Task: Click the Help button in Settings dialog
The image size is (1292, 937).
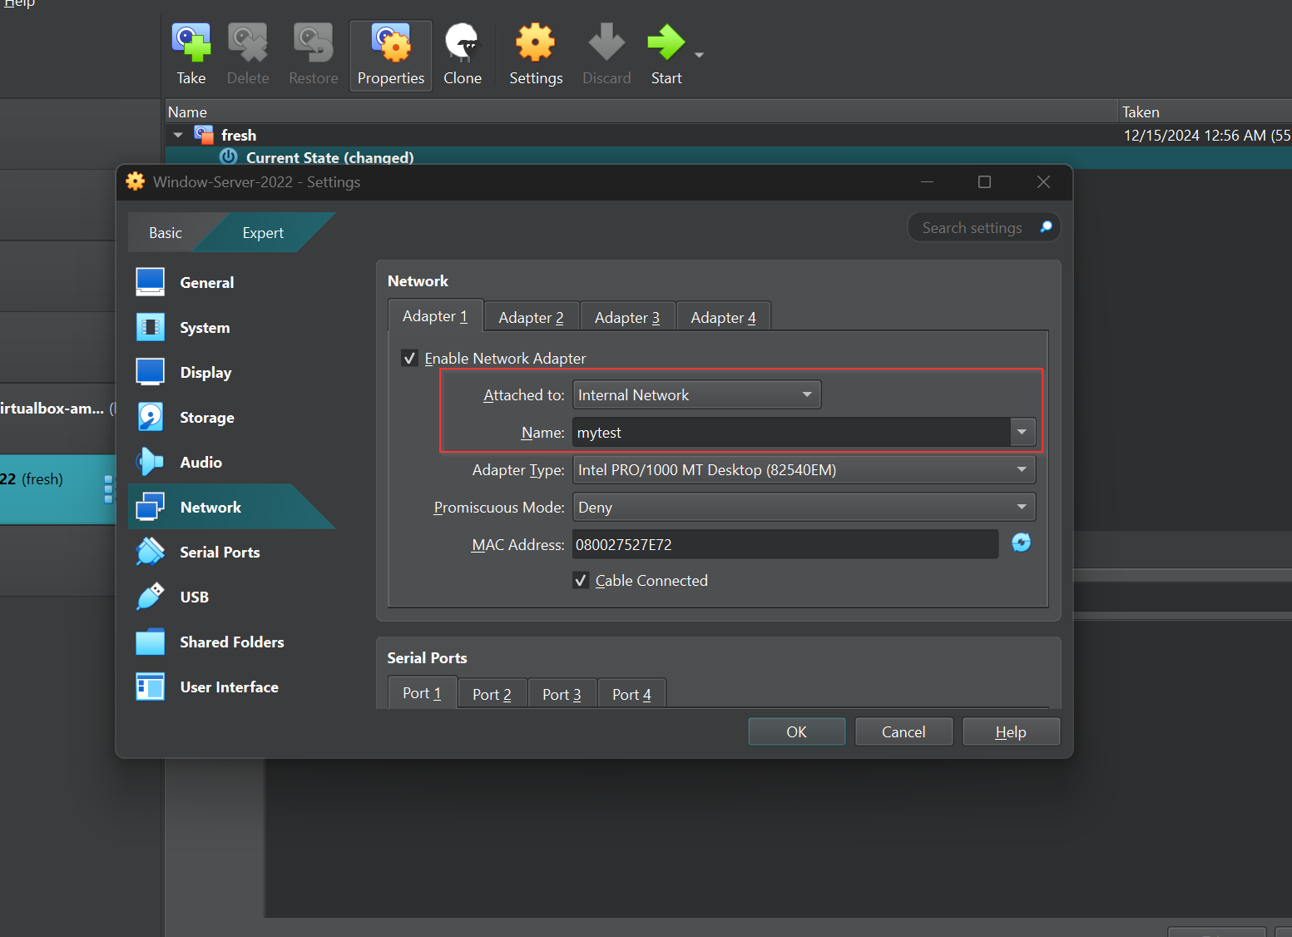Action: coord(1011,731)
